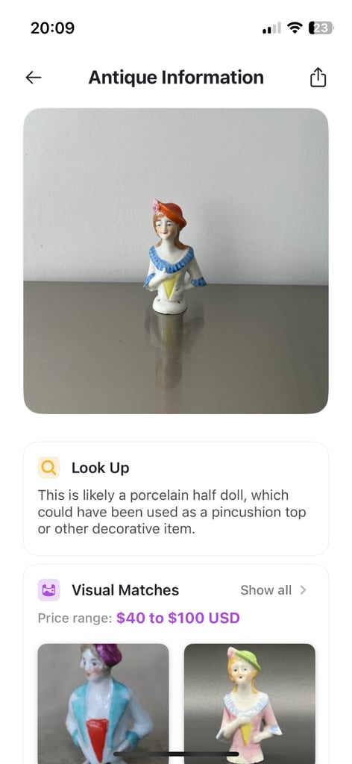The image size is (352, 764).
Task: Tap the Visual Matches section heading
Action: click(x=125, y=590)
